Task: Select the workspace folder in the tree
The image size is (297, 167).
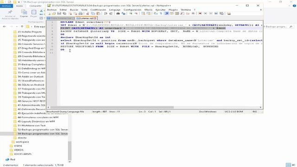Action: [x=22, y=142]
